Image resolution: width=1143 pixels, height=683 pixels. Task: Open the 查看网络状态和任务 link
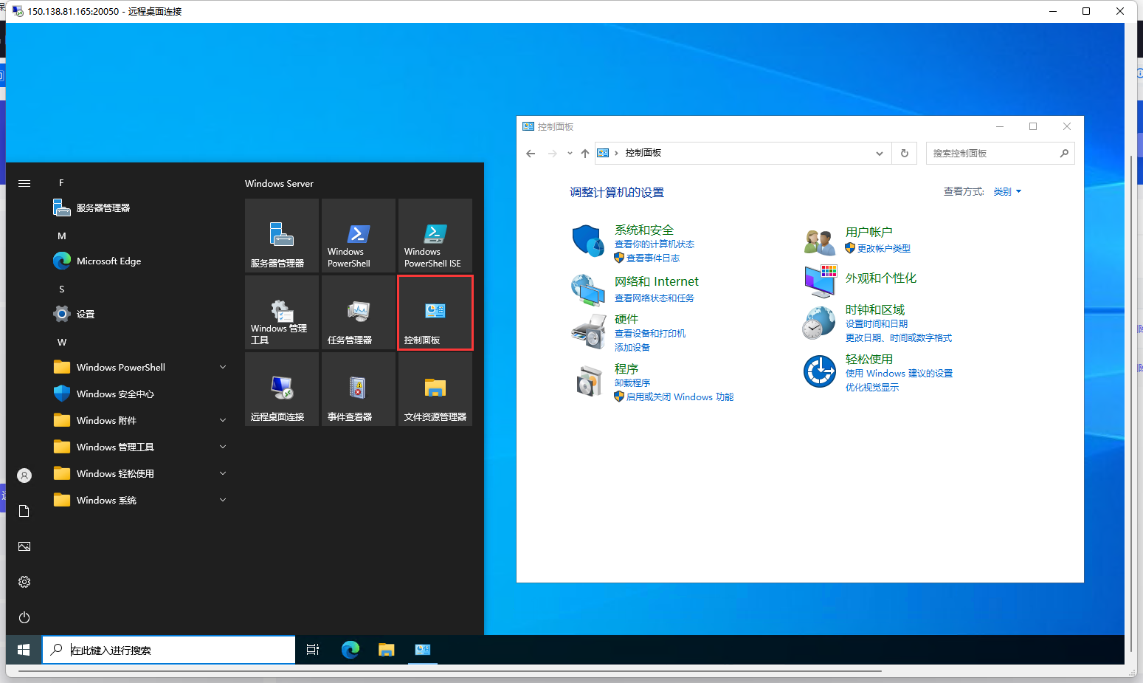click(x=655, y=298)
